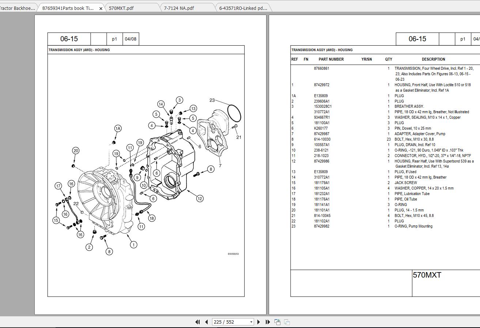Viewport: 480px width, 328px height.
Task: Click the PART NUMBER column header
Action: tap(331, 59)
